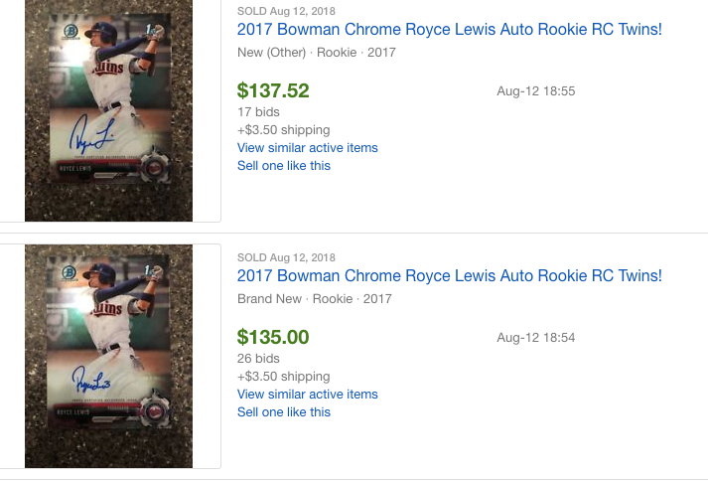This screenshot has height=481, width=708.
Task: Open the Royce Lewis listing title with 26 bids
Action: click(449, 276)
